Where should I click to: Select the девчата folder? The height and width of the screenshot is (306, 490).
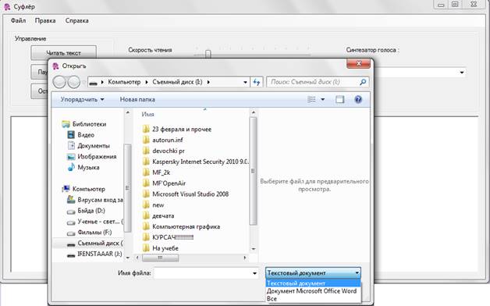[x=158, y=216]
